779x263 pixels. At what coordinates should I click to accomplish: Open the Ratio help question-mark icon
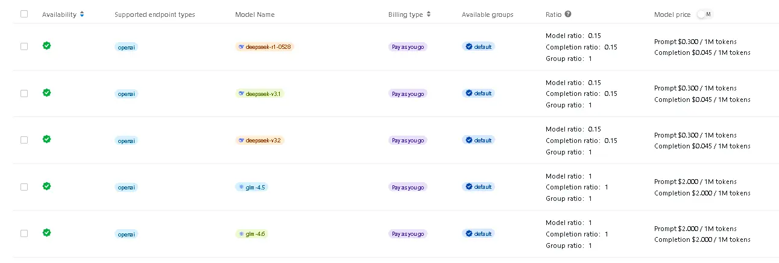(x=568, y=14)
